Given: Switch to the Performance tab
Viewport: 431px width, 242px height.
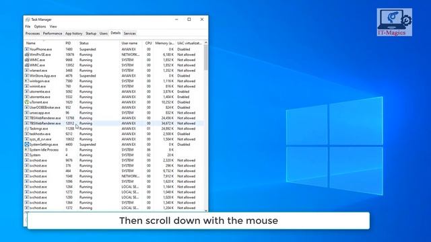Looking at the screenshot, I should point(53,34).
